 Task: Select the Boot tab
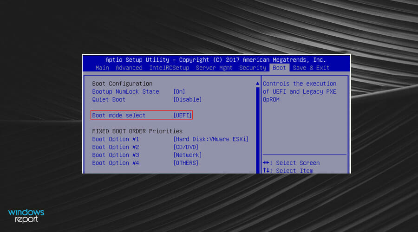[x=279, y=68]
